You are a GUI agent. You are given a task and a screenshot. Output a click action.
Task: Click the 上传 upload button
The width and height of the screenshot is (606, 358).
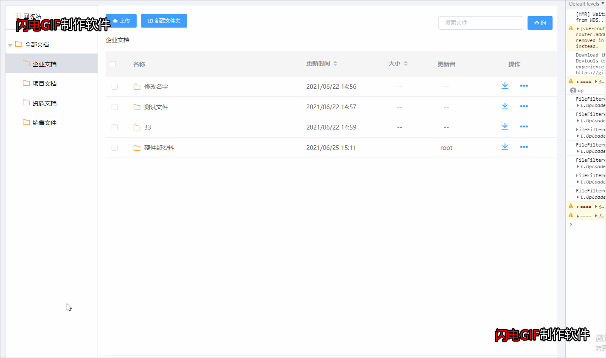coord(121,21)
